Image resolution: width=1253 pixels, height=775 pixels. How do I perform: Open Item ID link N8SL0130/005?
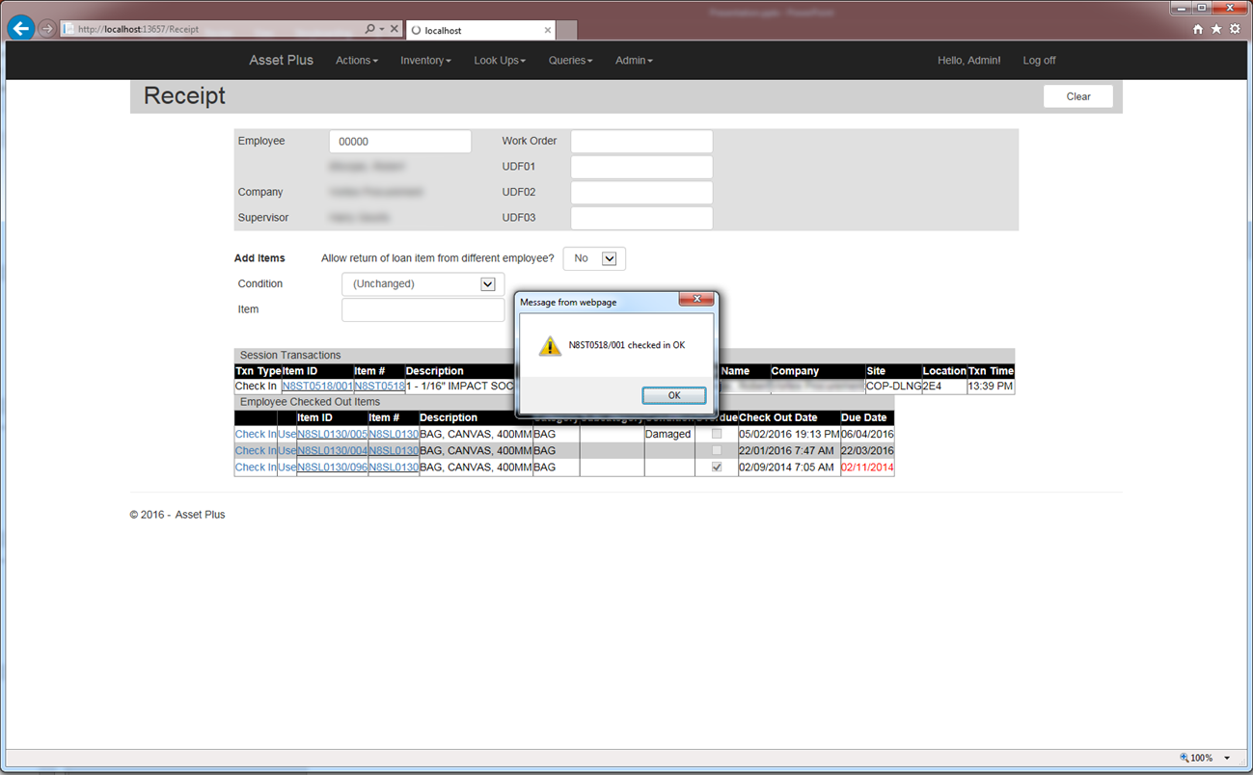coord(332,434)
